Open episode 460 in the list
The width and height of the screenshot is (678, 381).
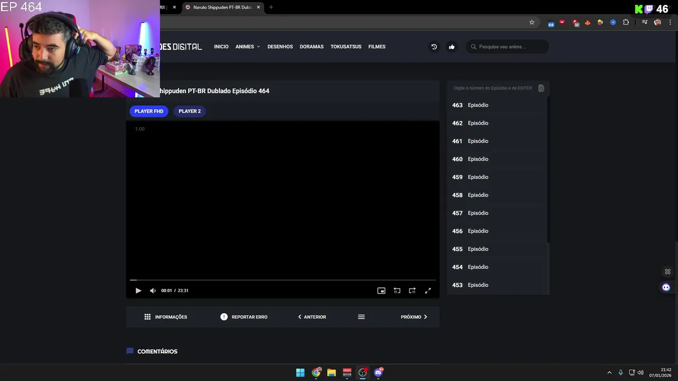pos(496,159)
